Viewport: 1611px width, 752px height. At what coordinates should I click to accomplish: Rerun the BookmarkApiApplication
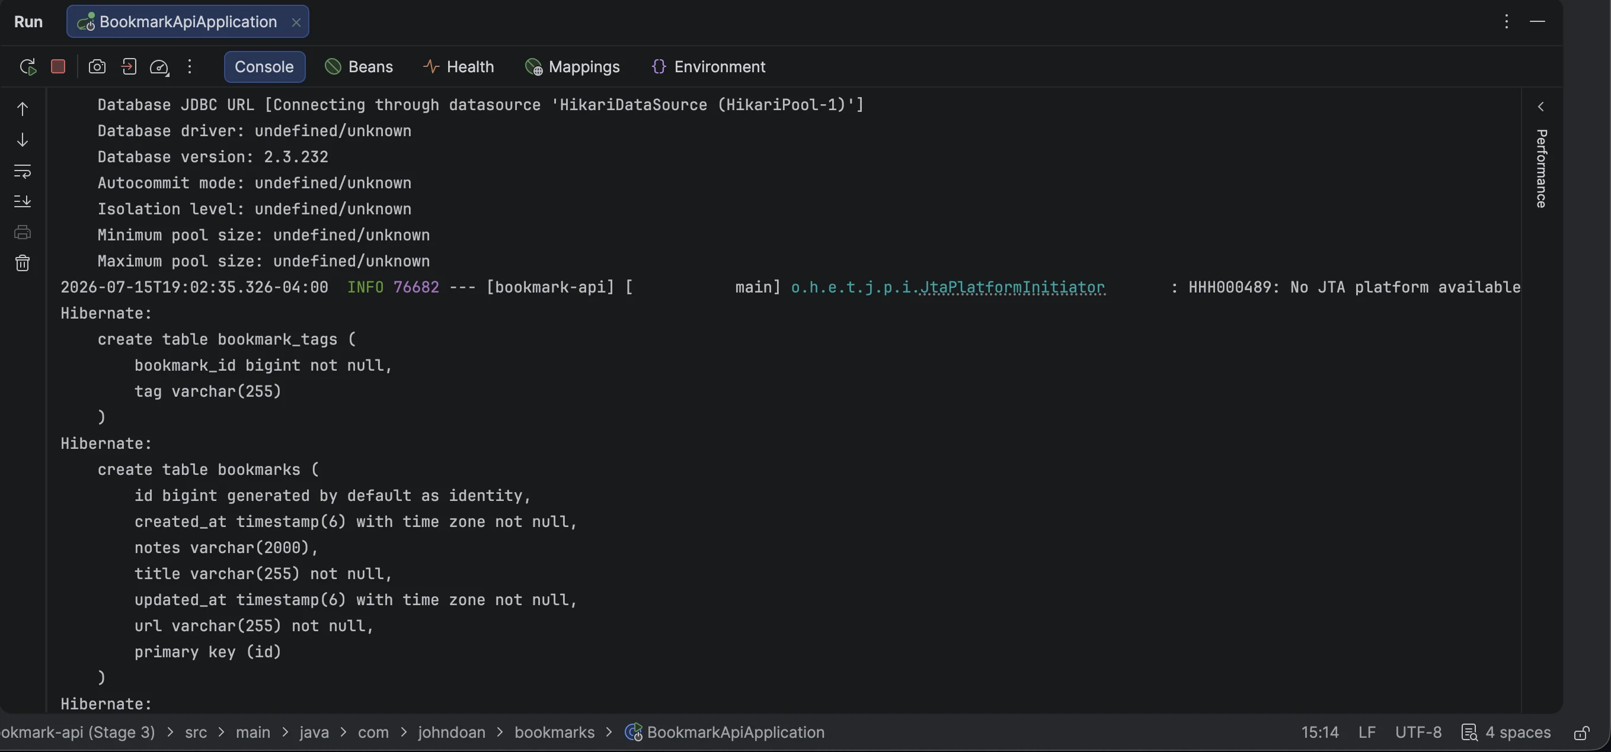click(x=27, y=67)
